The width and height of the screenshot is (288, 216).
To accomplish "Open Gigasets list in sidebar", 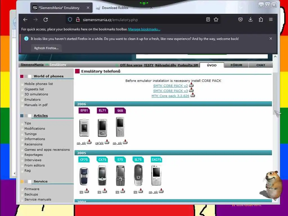I will [34, 89].
